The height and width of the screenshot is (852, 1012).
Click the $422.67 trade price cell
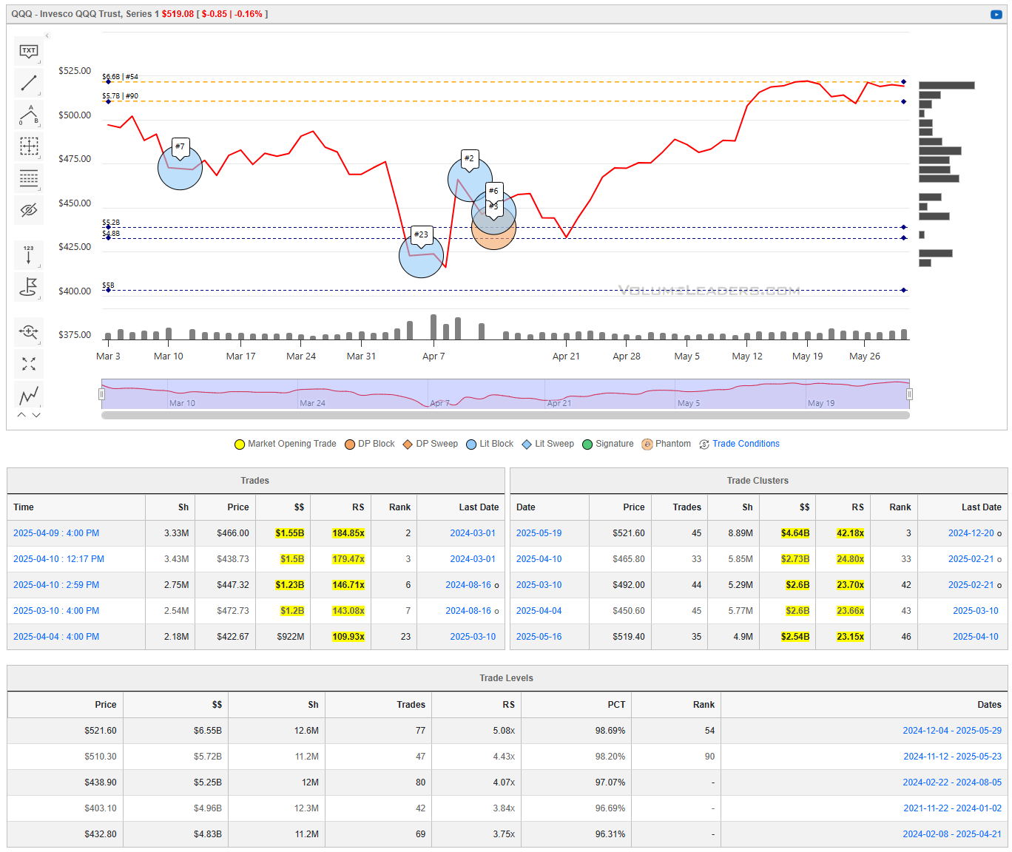[233, 637]
